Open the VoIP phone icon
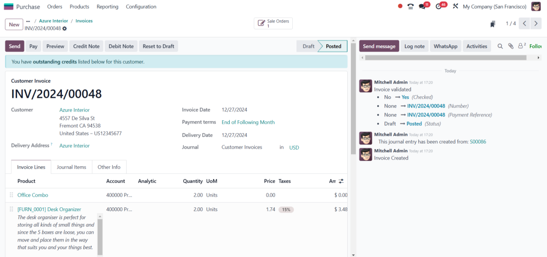The width and height of the screenshot is (547, 257). click(411, 6)
